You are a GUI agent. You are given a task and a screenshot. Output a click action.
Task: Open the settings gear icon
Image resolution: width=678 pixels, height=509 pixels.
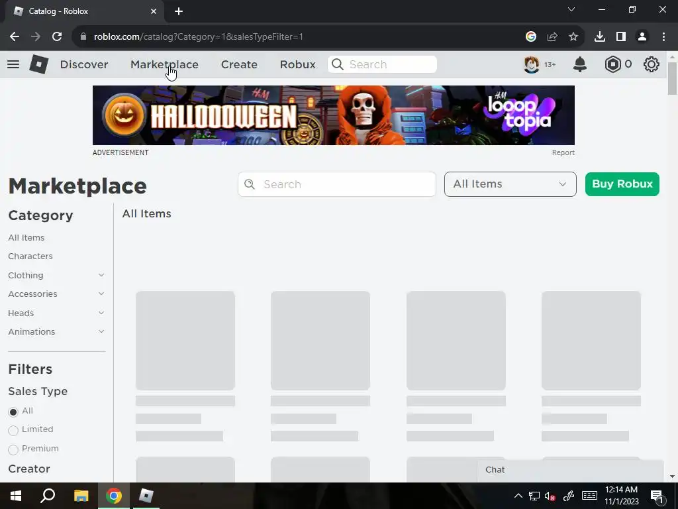(x=652, y=64)
